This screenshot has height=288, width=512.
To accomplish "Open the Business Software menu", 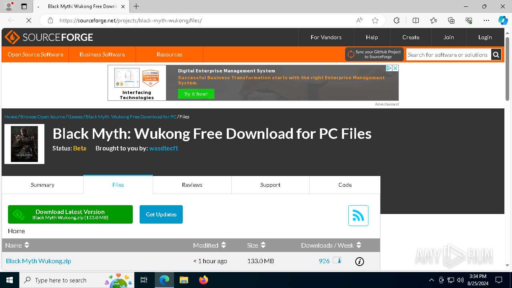I will pyautogui.click(x=102, y=54).
